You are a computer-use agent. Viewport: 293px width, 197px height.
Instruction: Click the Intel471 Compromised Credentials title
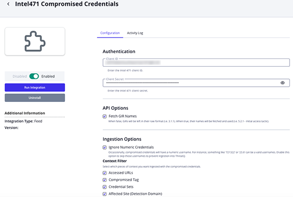point(67,4)
